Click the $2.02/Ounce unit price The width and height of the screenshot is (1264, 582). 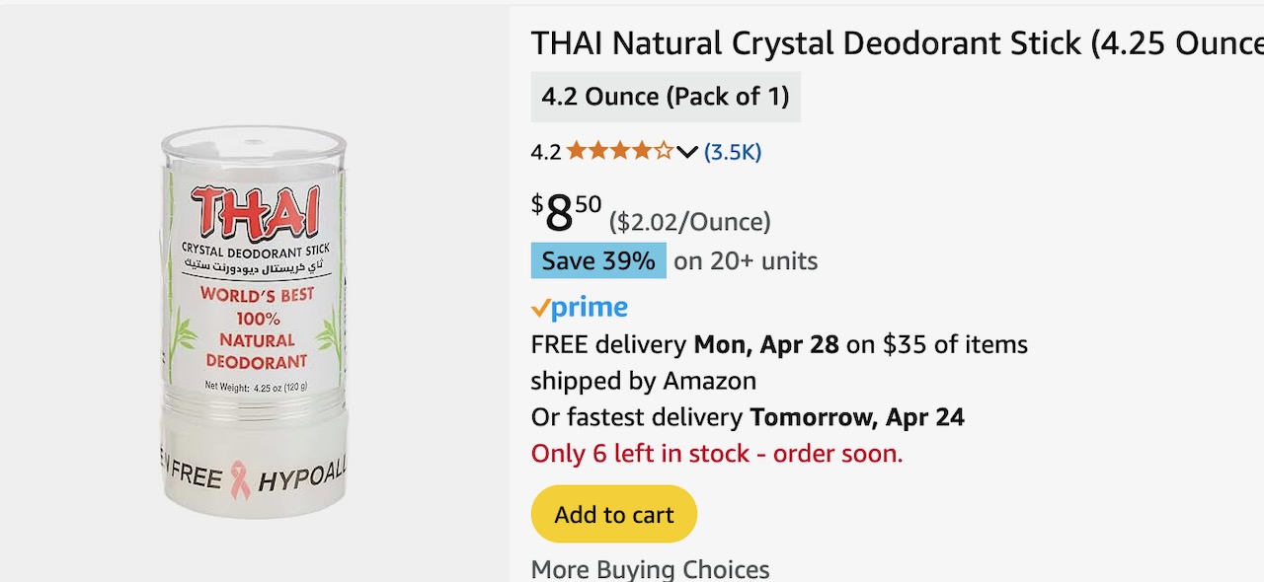[x=689, y=222]
